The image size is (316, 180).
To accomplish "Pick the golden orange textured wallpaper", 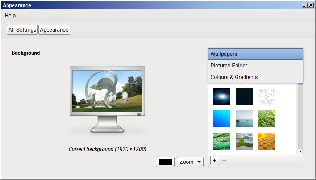I will pyautogui.click(x=267, y=141).
